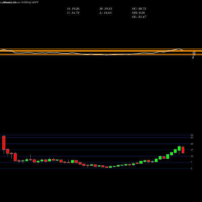The width and height of the screenshot is (202, 202).
Task: Click the OC: 30.75 reading
Action: [x=139, y=8]
